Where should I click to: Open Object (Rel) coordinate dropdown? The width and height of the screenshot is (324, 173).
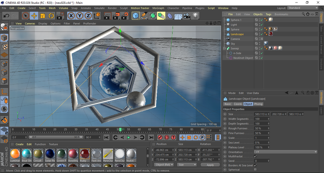[164, 165]
